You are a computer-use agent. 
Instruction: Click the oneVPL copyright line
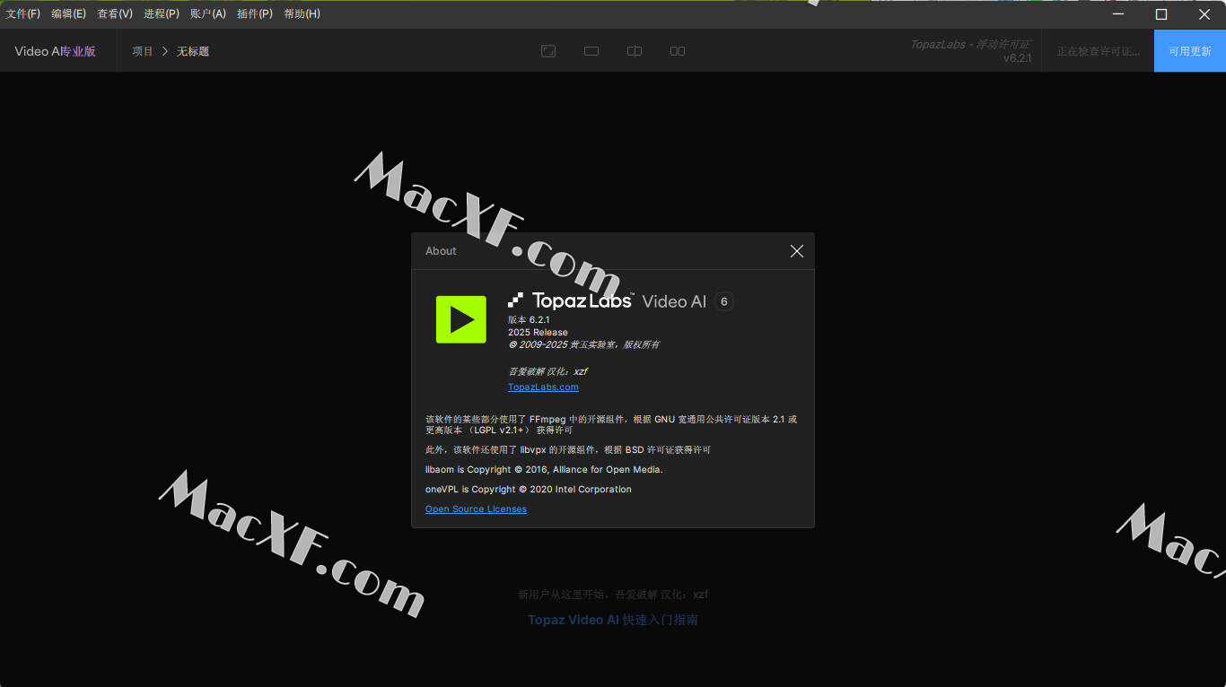tap(529, 490)
